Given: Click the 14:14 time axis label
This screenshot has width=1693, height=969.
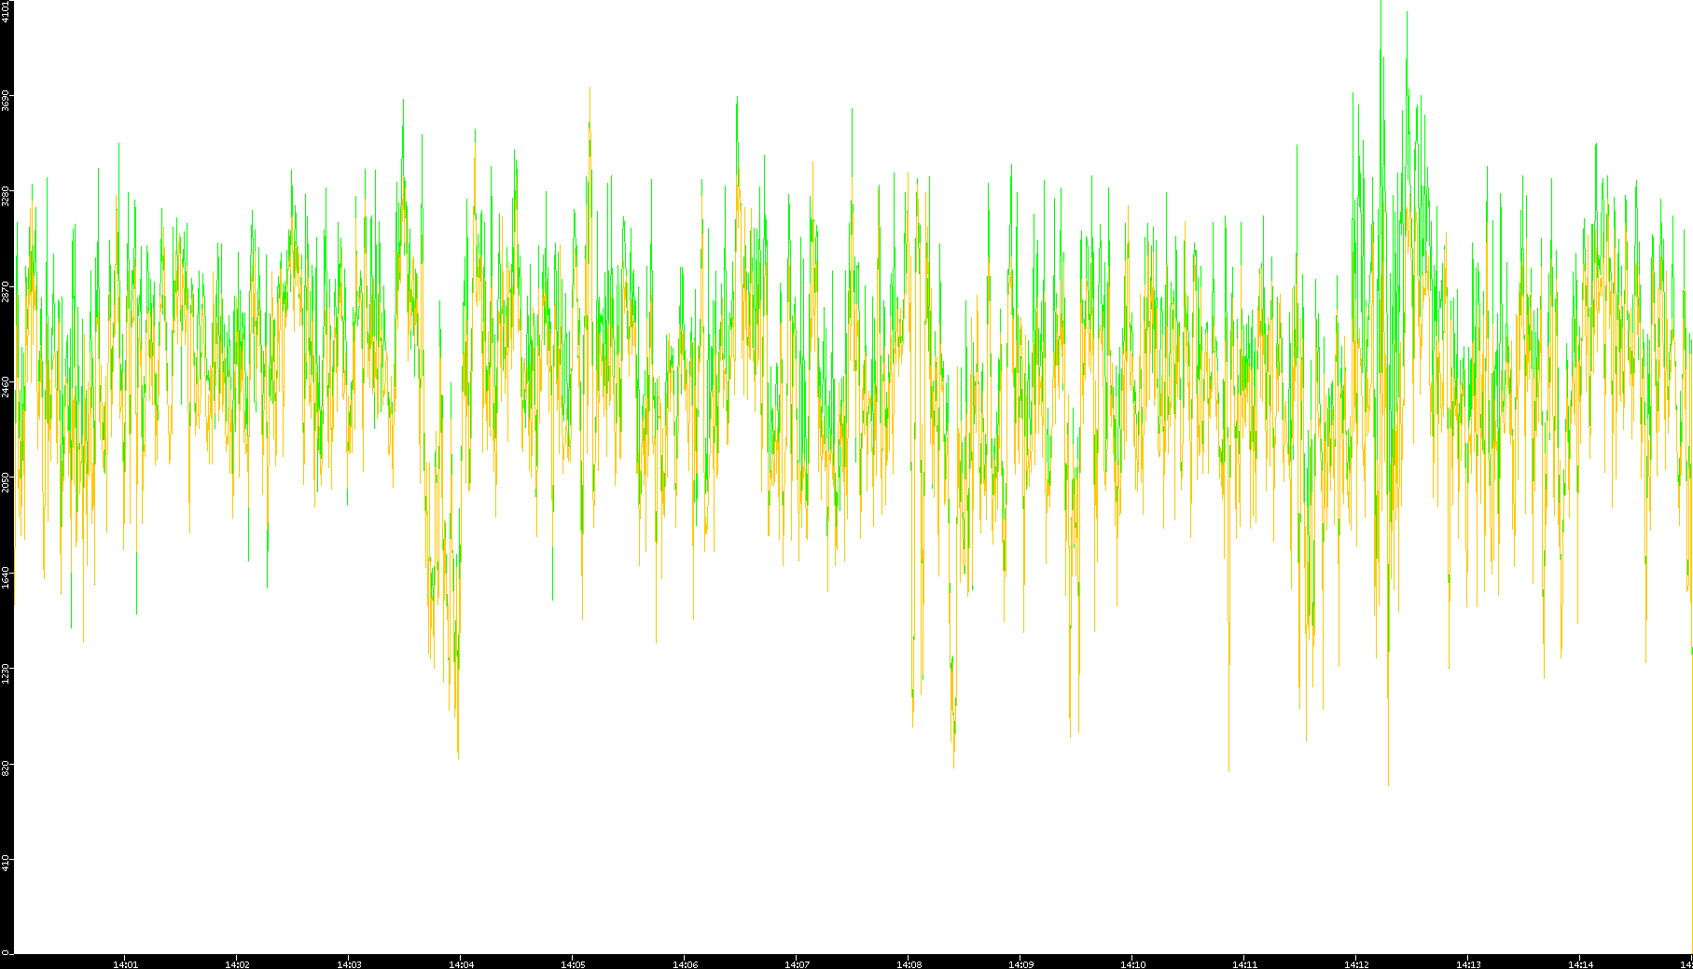Looking at the screenshot, I should click(x=1580, y=964).
